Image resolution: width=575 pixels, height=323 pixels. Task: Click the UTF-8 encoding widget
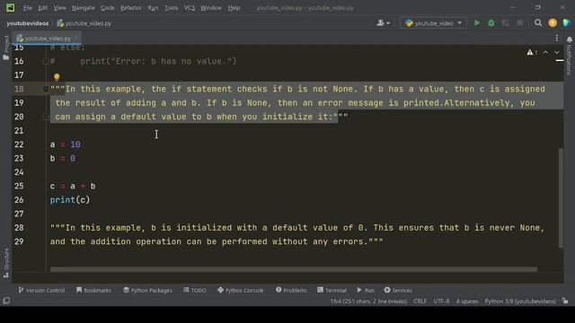point(441,301)
